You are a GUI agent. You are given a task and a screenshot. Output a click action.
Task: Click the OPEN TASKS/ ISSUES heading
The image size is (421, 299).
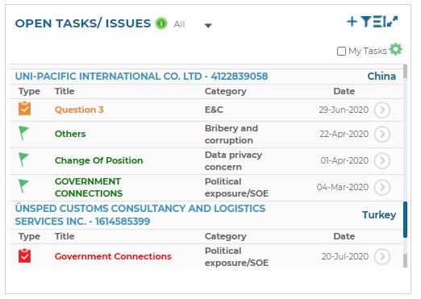[83, 23]
